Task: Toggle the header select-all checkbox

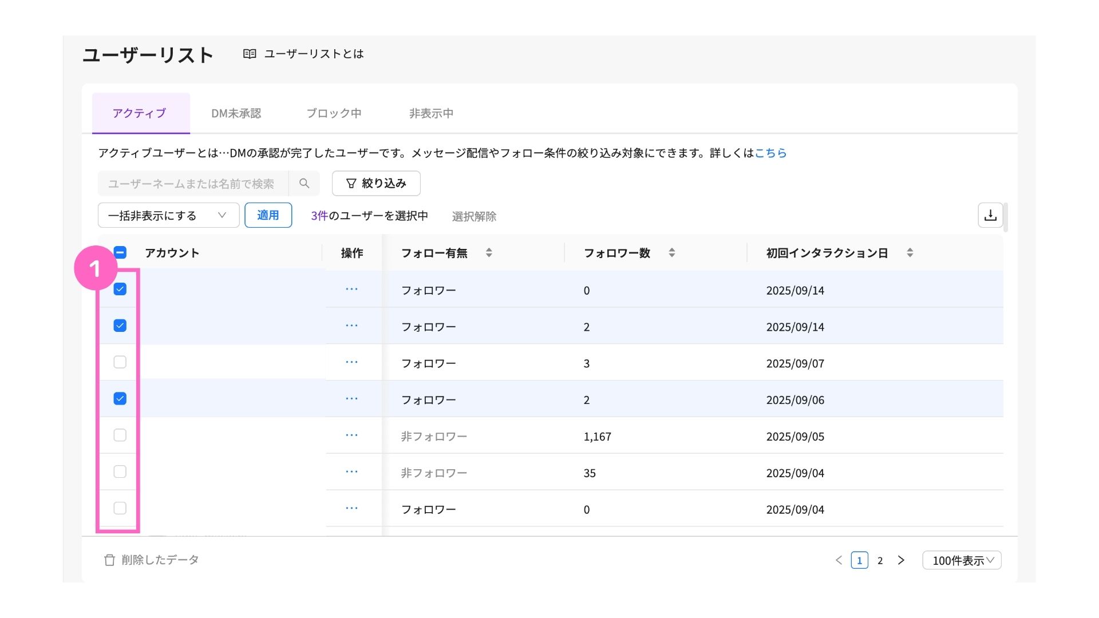Action: click(120, 252)
